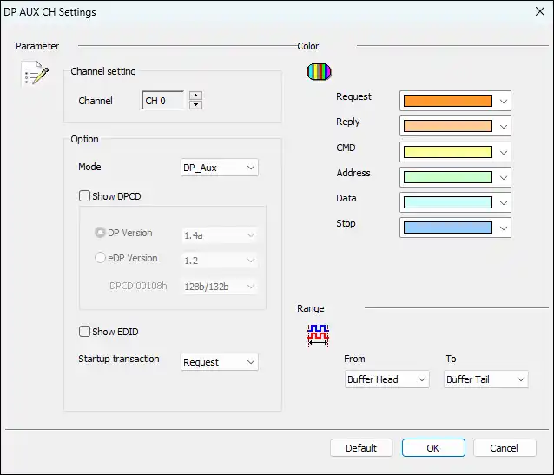Open the To Buffer Tail dropdown

pyautogui.click(x=485, y=379)
